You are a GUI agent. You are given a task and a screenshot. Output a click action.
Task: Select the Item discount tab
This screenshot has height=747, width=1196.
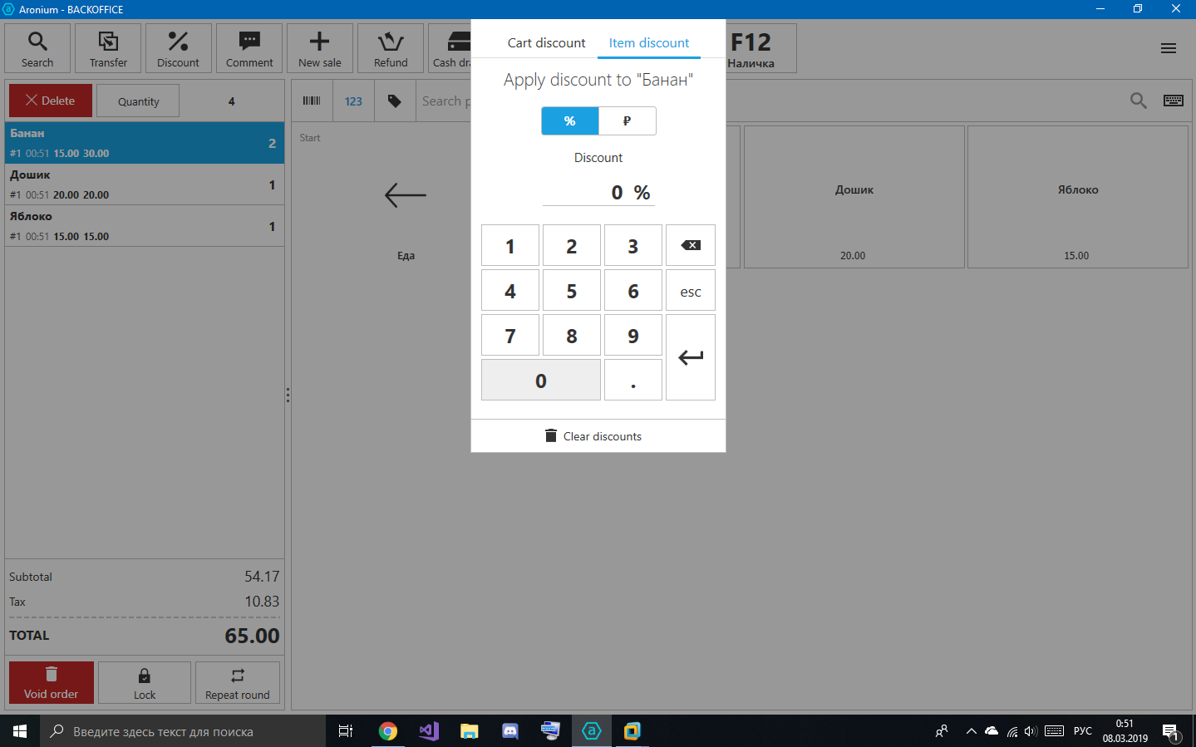(x=648, y=43)
